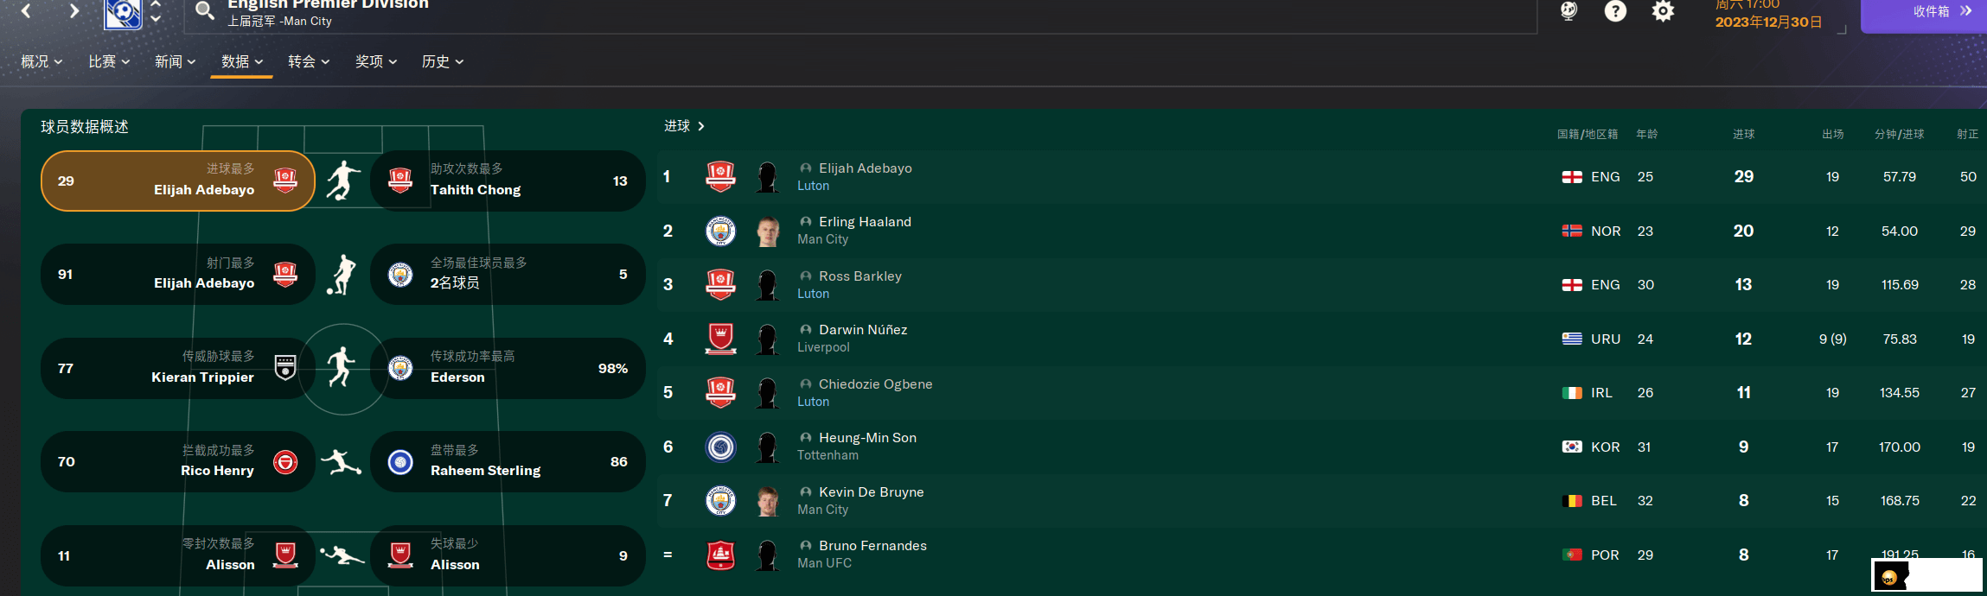Click the search magnifier icon
Screen dimensions: 1987x596
point(204,10)
